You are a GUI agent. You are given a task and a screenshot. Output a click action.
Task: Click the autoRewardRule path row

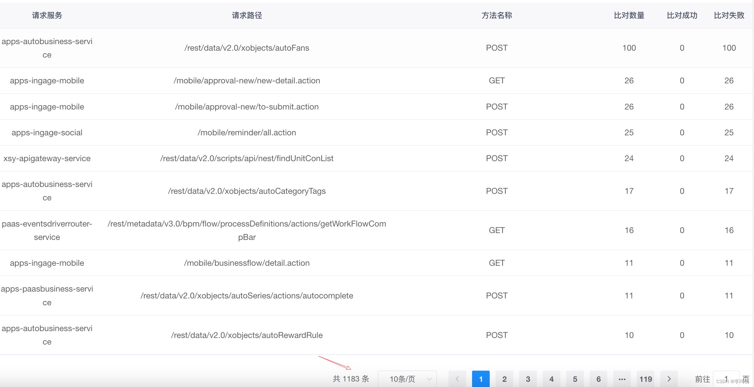[x=247, y=335]
